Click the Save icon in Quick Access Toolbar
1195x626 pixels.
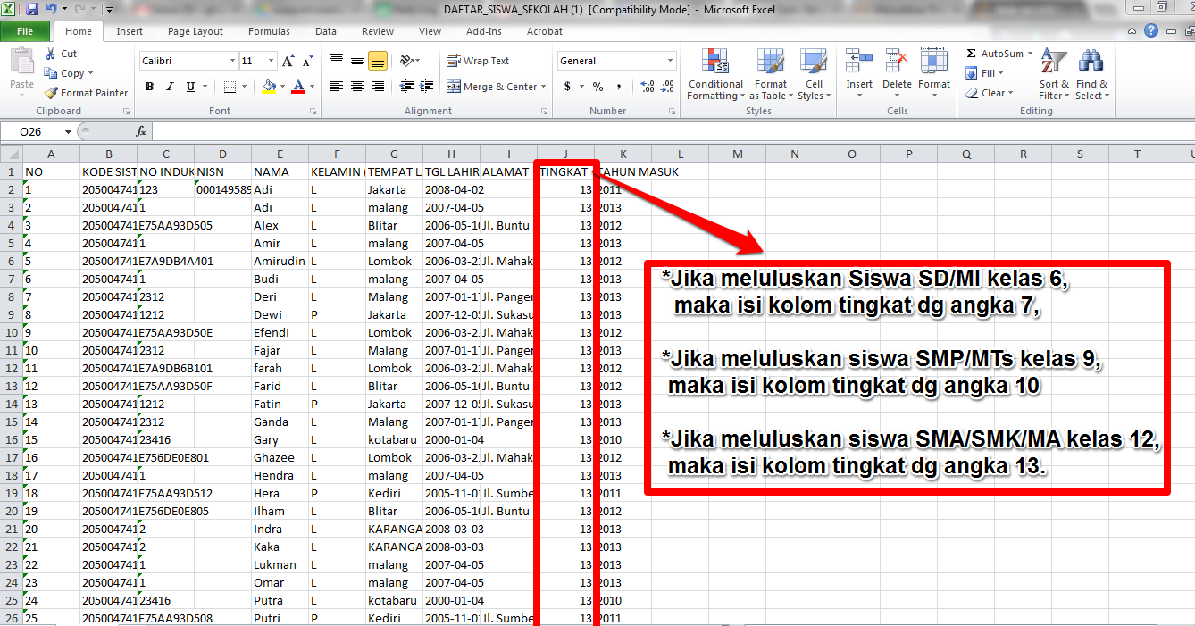pos(32,10)
